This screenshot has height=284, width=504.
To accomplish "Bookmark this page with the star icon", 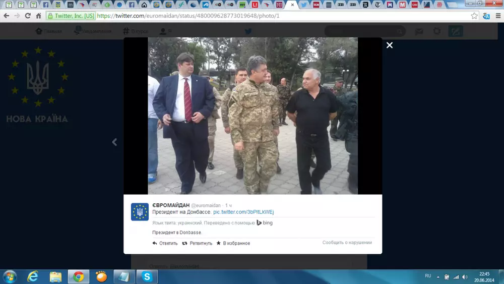I will click(474, 16).
